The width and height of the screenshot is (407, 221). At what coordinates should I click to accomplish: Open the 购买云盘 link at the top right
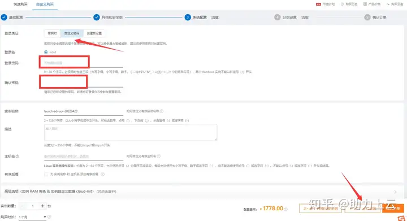(x=395, y=4)
